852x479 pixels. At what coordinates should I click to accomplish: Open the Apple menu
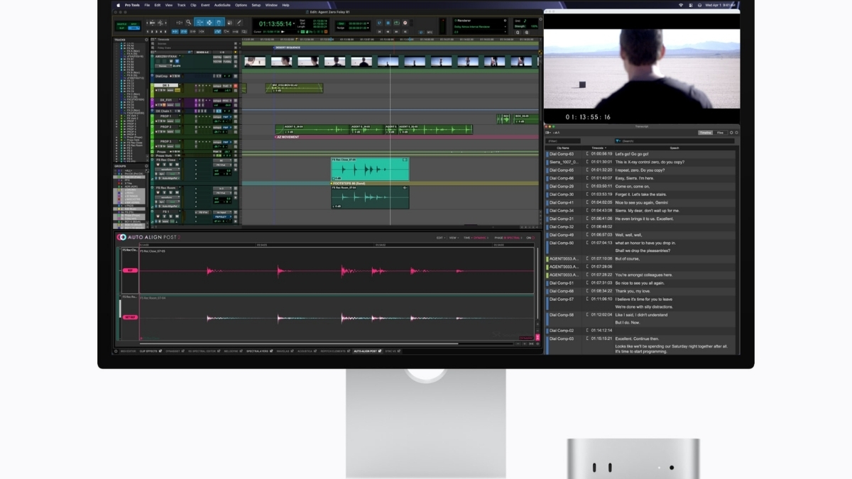pos(119,5)
